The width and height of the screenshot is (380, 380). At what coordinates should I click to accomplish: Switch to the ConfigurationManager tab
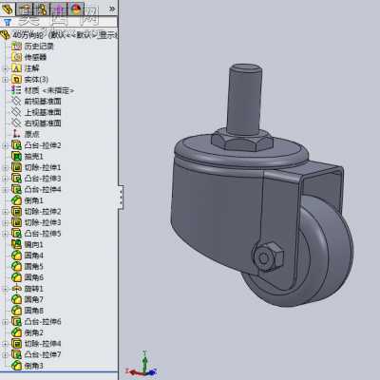click(42, 9)
